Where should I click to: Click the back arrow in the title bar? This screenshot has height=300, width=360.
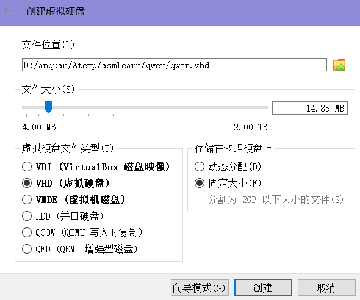(x=9, y=10)
